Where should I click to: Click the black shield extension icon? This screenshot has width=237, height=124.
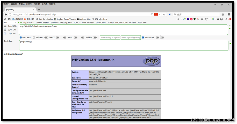point(195,19)
